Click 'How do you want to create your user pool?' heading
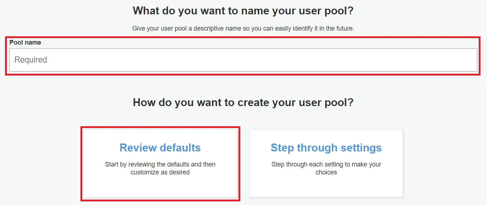The image size is (487, 205). (243, 102)
